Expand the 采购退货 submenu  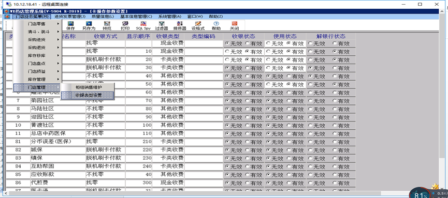[37, 48]
